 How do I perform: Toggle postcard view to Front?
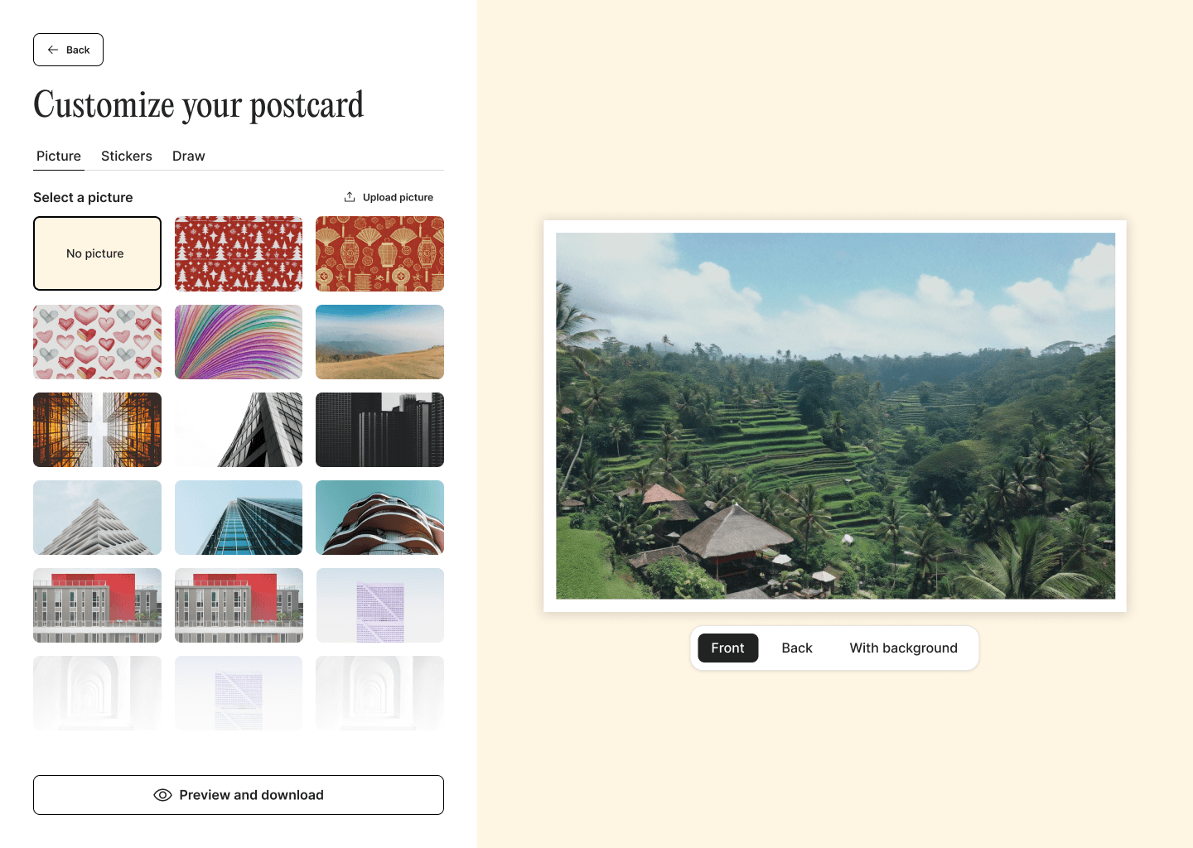coord(728,648)
